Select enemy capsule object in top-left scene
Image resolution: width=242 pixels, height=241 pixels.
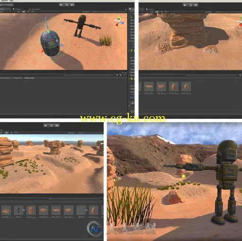pyautogui.click(x=50, y=43)
